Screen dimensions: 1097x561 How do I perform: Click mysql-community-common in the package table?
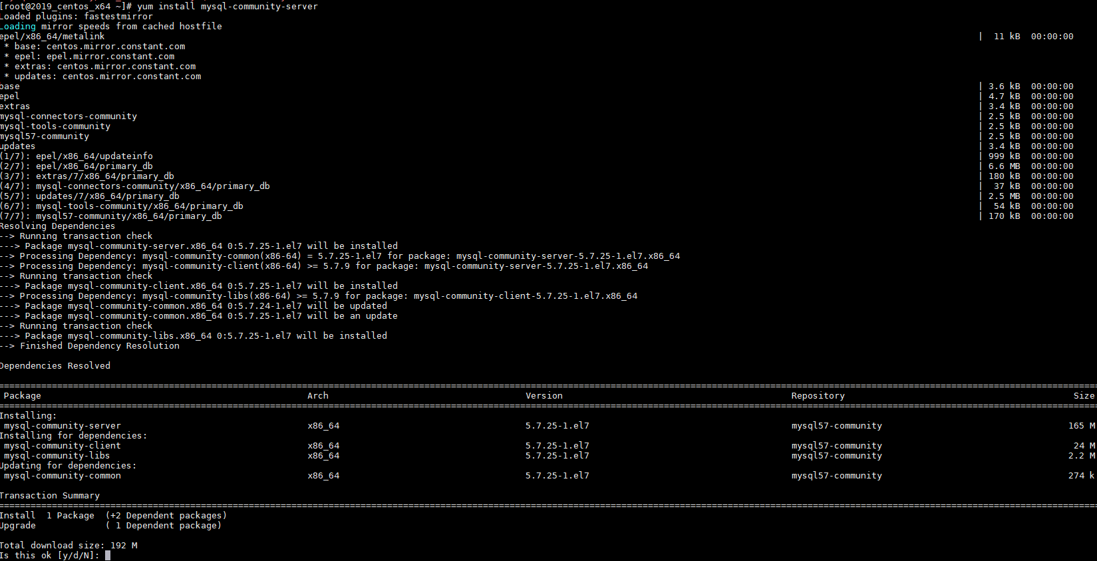62,476
